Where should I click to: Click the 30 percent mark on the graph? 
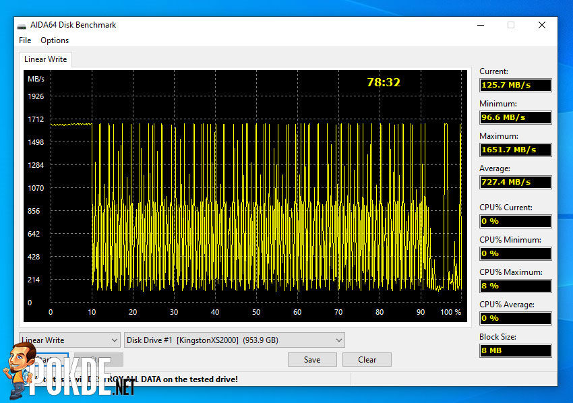[174, 312]
